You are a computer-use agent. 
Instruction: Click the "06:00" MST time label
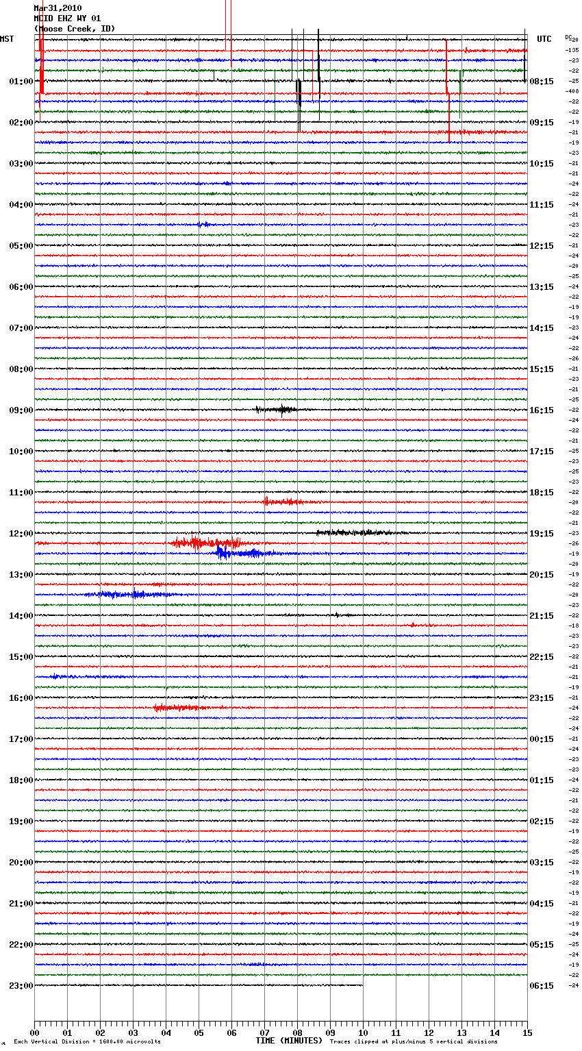(21, 287)
